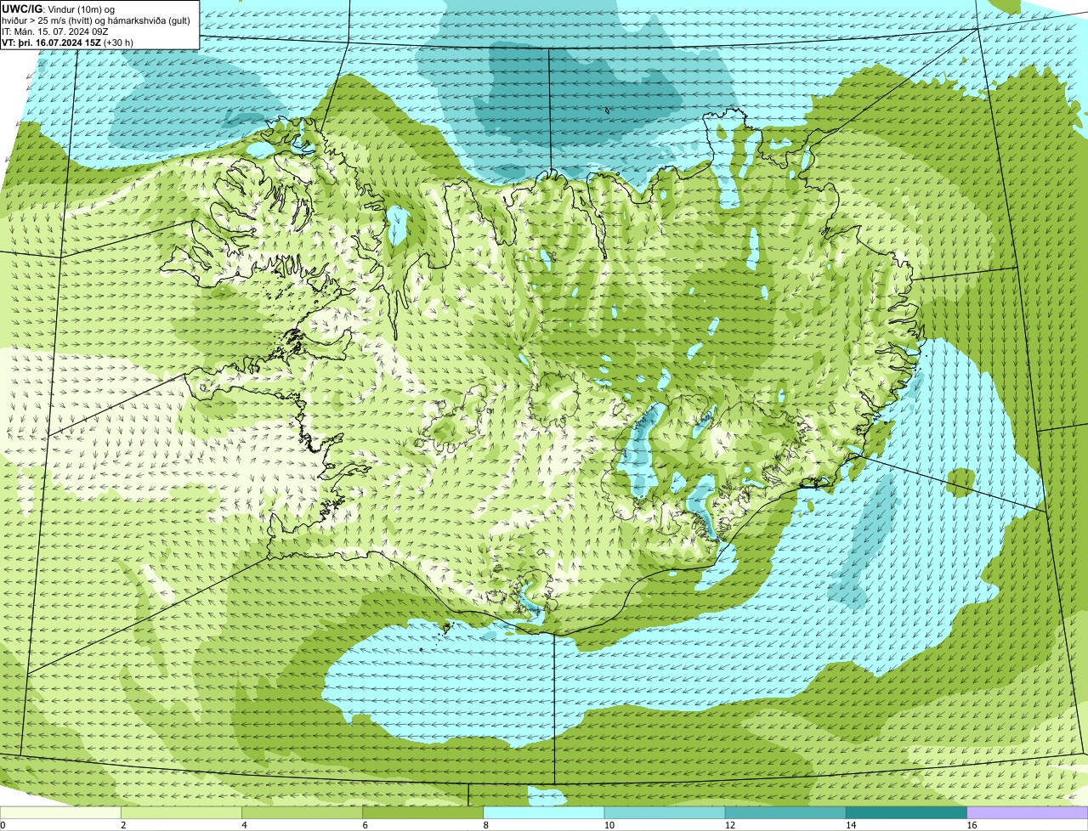Click the title line 'UWC/IG: Vindur (10m) og'
This screenshot has width=1088, height=831.
click(59, 8)
